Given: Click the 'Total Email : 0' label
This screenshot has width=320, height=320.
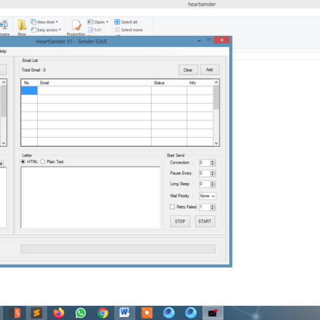Looking at the screenshot, I should click(x=34, y=70).
